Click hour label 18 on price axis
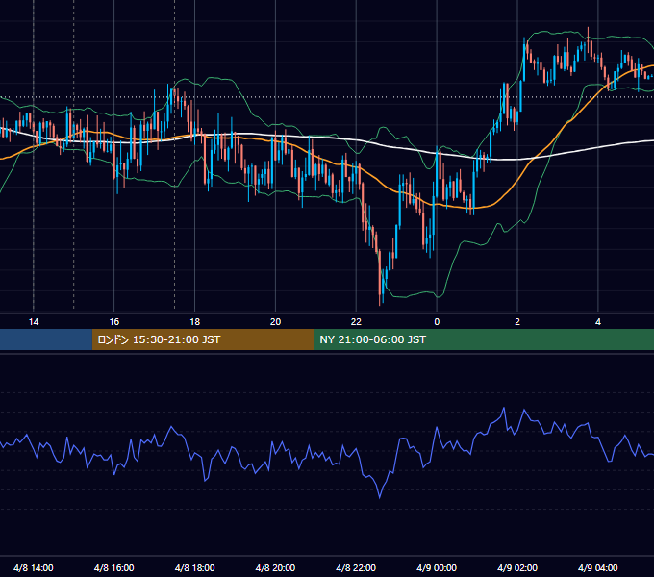This screenshot has width=654, height=577. [x=195, y=322]
